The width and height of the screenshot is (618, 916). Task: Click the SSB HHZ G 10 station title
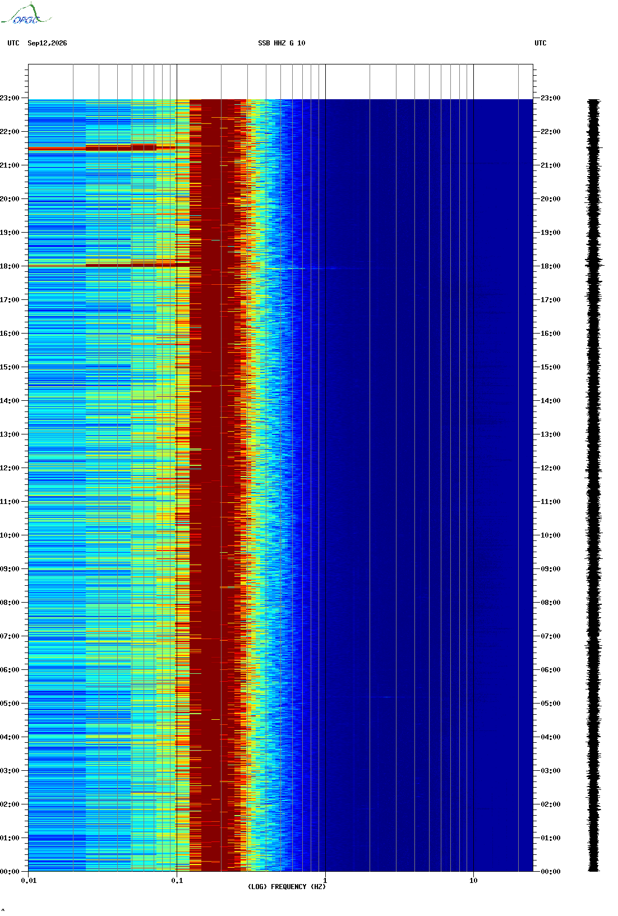[x=282, y=43]
